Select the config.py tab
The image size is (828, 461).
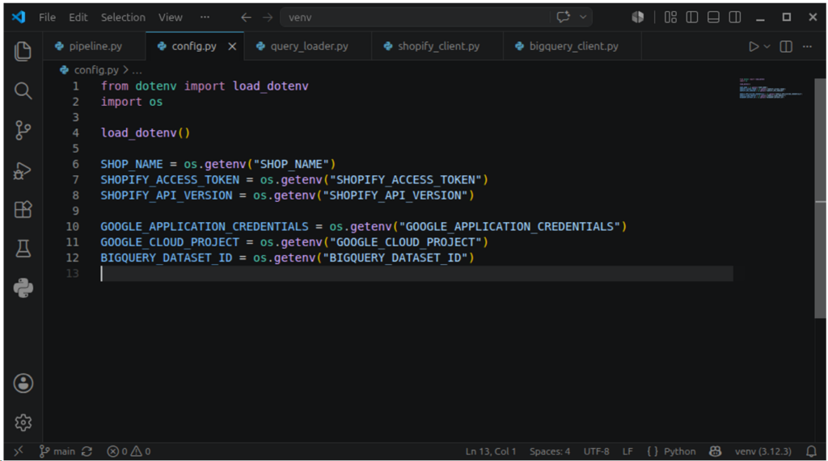(x=194, y=46)
